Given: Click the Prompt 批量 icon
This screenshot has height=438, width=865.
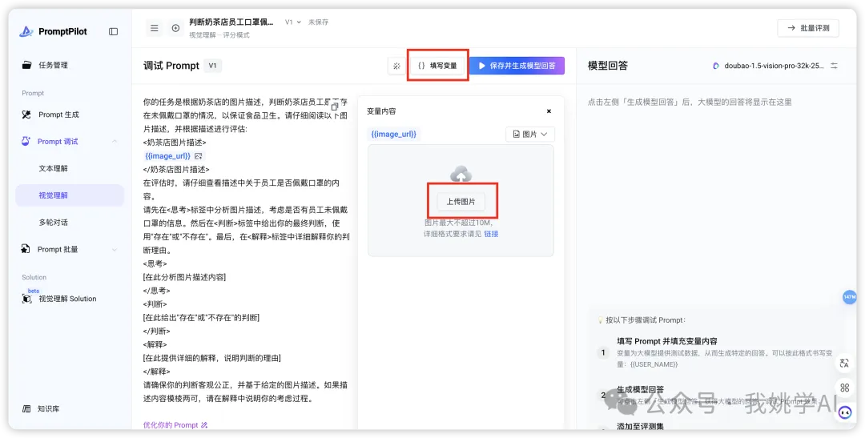Looking at the screenshot, I should click(26, 249).
